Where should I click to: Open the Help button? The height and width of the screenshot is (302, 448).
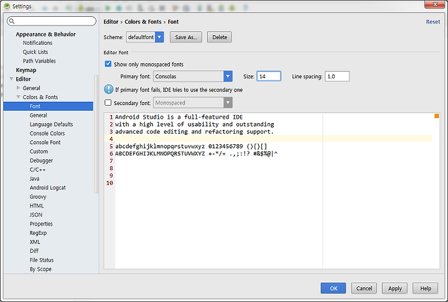pyautogui.click(x=425, y=288)
